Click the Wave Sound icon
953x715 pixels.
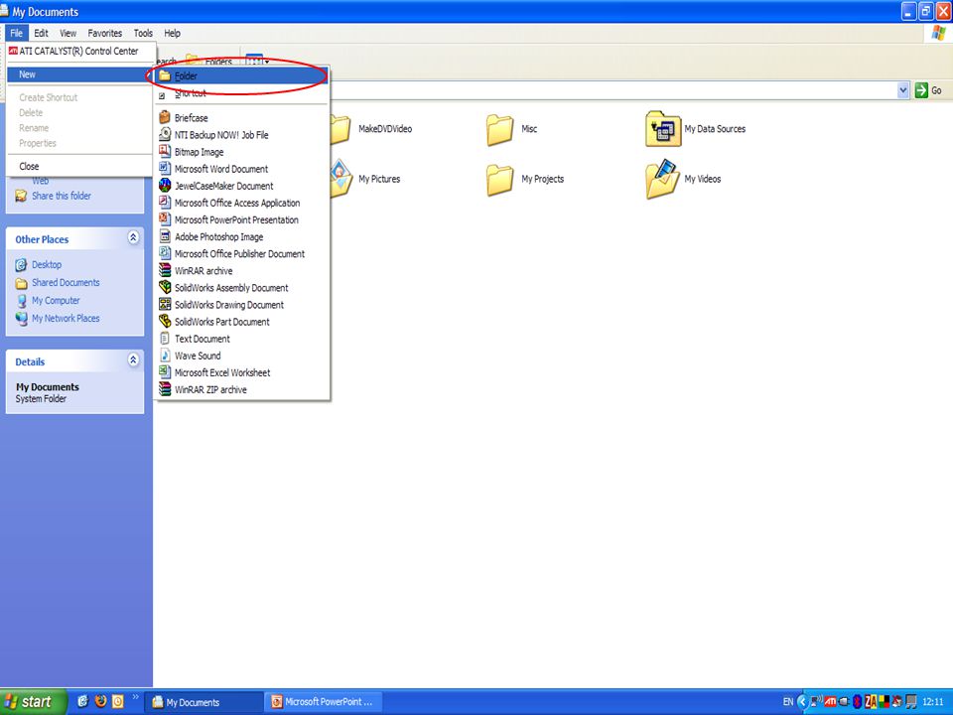[164, 356]
